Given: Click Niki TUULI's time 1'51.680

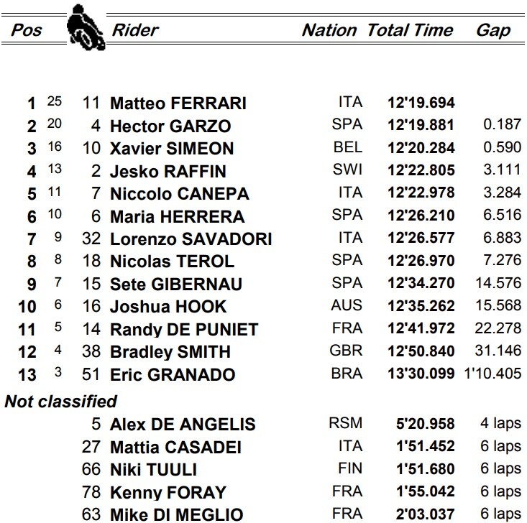Looking at the screenshot, I should click(x=426, y=469).
